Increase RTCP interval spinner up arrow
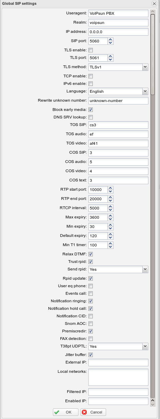The width and height of the screenshot is (160, 419). (x=110, y=206)
